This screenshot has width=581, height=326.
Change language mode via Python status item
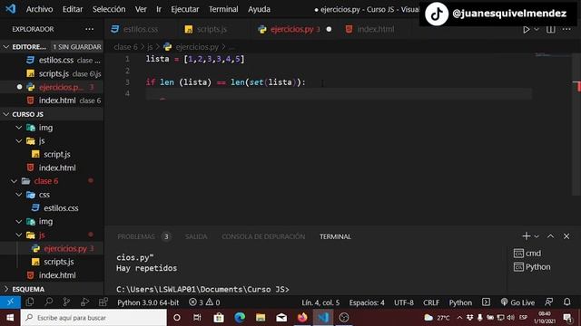pyautogui.click(x=460, y=302)
